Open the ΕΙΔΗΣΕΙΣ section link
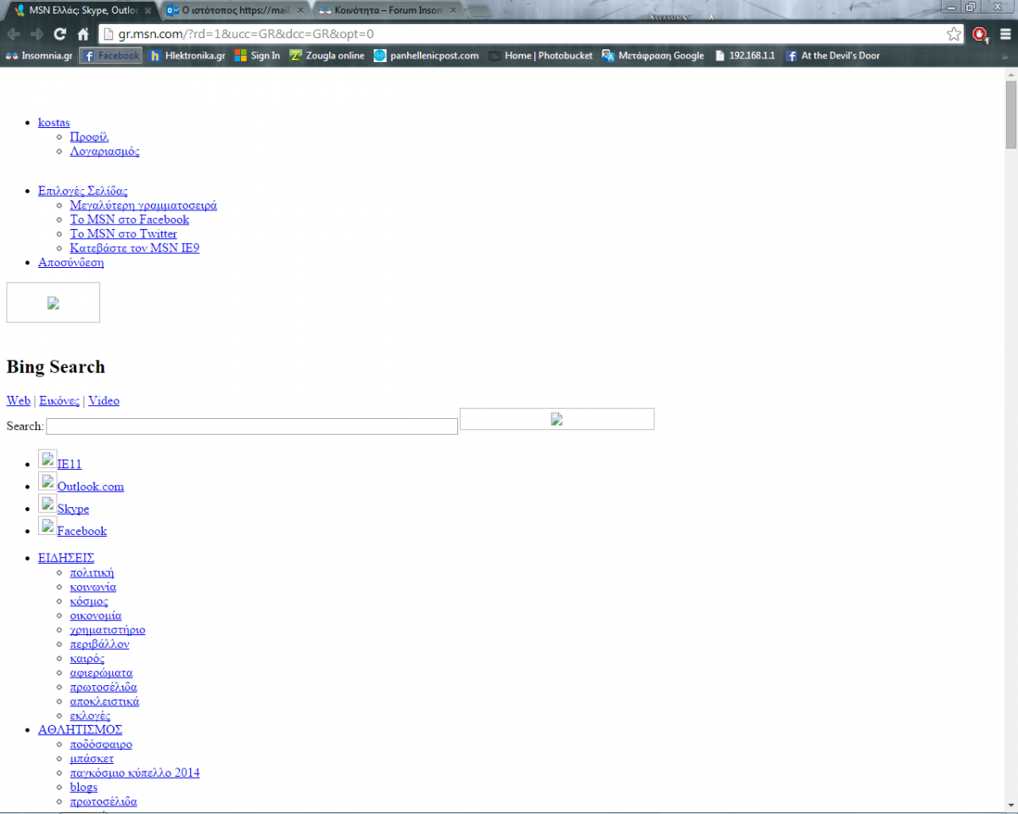This screenshot has width=1018, height=814. pyautogui.click(x=66, y=558)
